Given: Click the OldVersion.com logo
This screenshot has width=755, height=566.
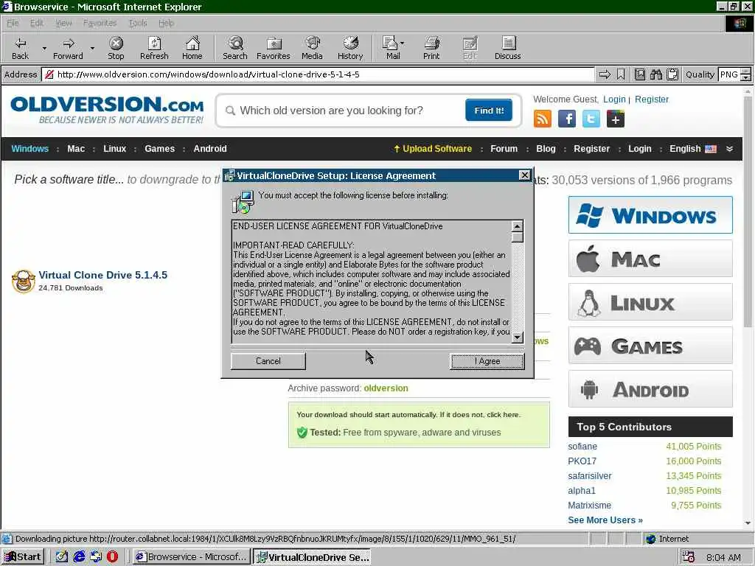Looking at the screenshot, I should [107, 111].
